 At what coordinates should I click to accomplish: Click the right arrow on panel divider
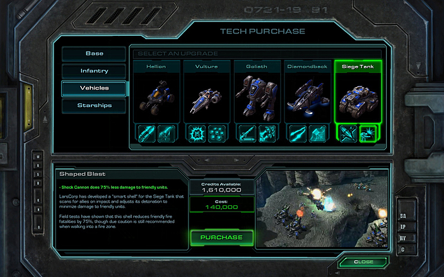pos(236,160)
